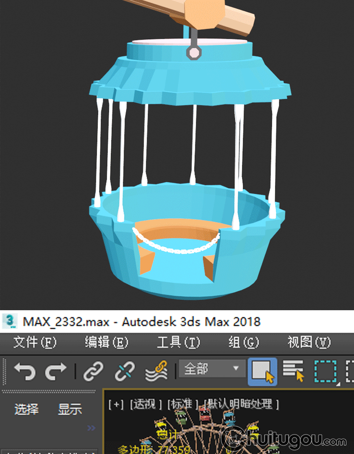
Task: Open the 文件(F) menu
Action: (34, 342)
